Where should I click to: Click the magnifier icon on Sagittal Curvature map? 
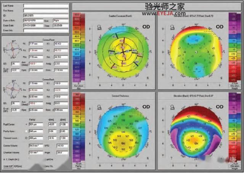pyautogui.click(x=99, y=27)
